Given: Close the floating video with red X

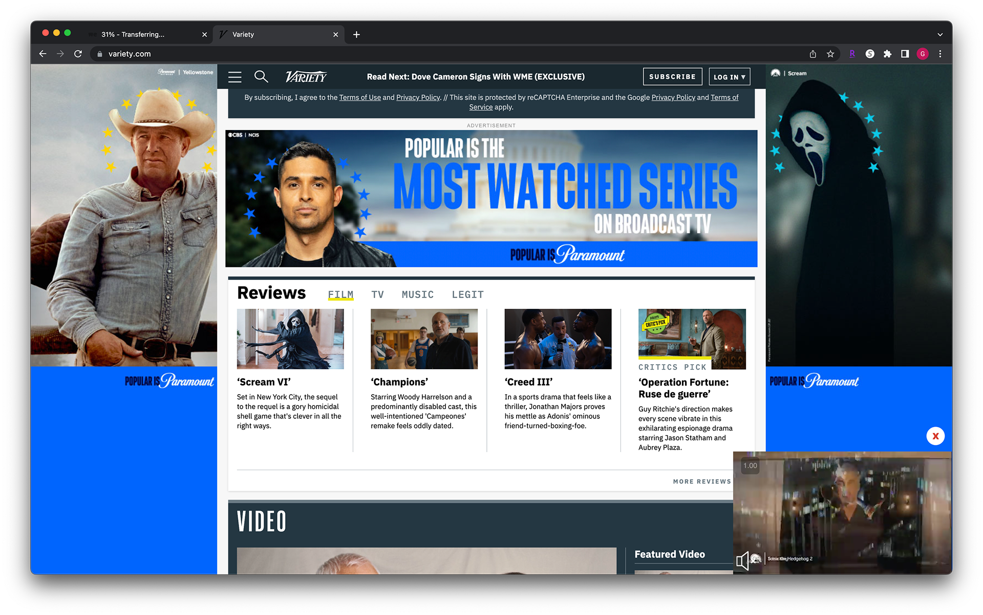Looking at the screenshot, I should [935, 436].
